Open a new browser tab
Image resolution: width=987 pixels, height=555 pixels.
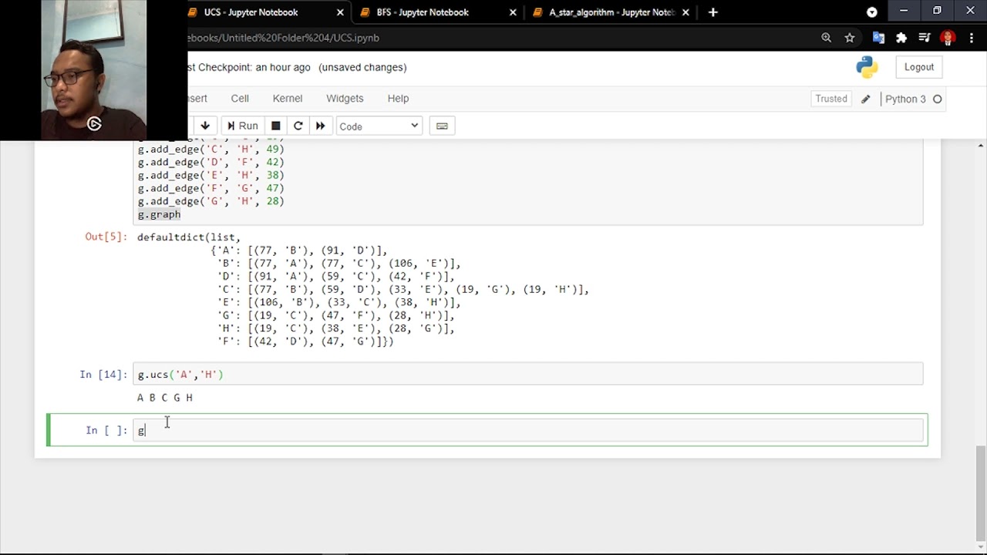(x=713, y=12)
